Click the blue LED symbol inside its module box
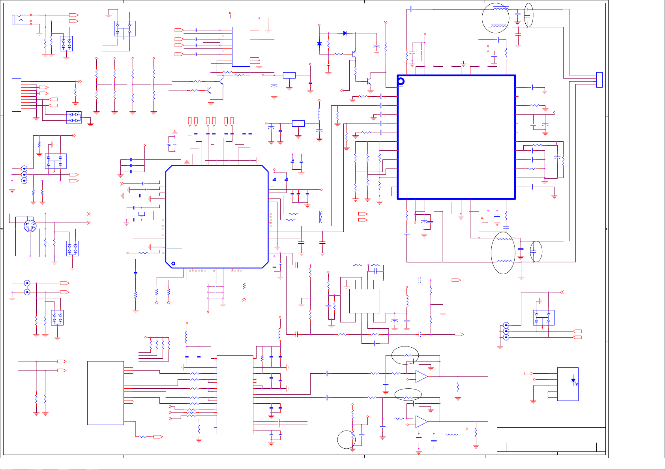This screenshot has width=665, height=470. pyautogui.click(x=574, y=381)
